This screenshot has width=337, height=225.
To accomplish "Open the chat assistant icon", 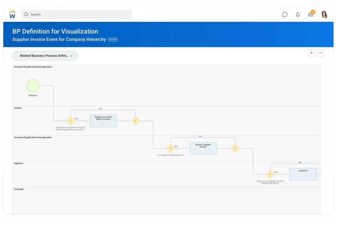I will (285, 15).
